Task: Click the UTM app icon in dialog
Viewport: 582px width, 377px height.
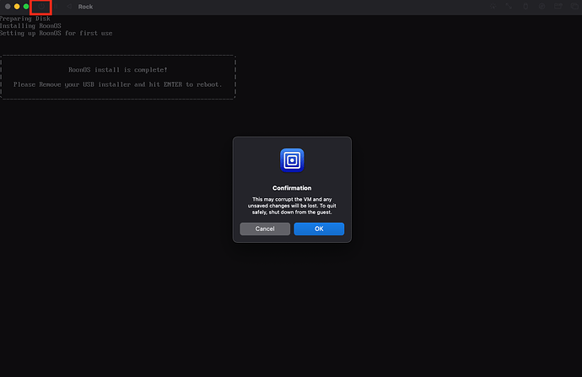Action: [x=292, y=160]
